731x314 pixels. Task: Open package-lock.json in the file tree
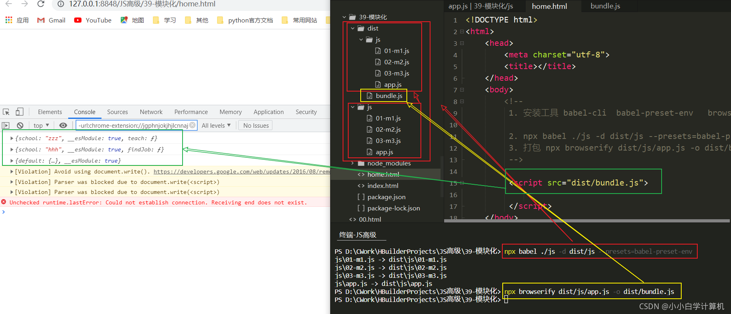pos(389,208)
